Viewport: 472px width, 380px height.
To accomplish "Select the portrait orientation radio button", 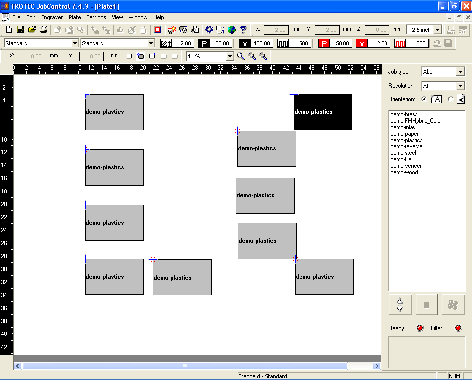I will (x=424, y=99).
